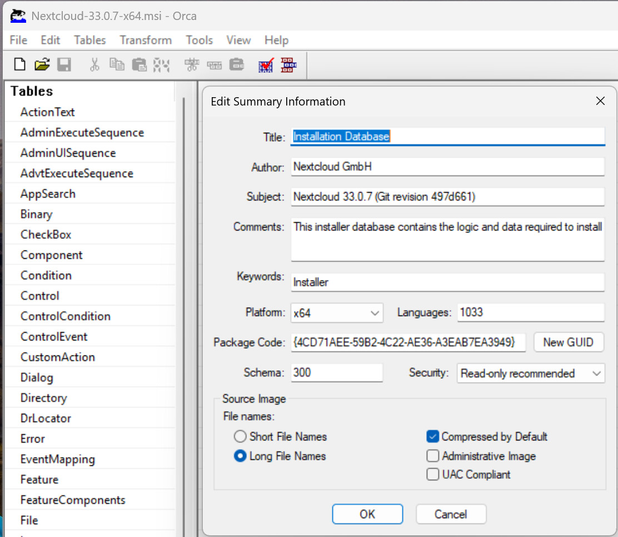The width and height of the screenshot is (618, 537).
Task: Open the Tables menu
Action: pyautogui.click(x=90, y=40)
